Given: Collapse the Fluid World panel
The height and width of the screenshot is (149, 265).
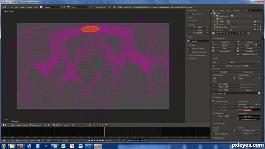Looking at the screenshot, I should (217, 97).
